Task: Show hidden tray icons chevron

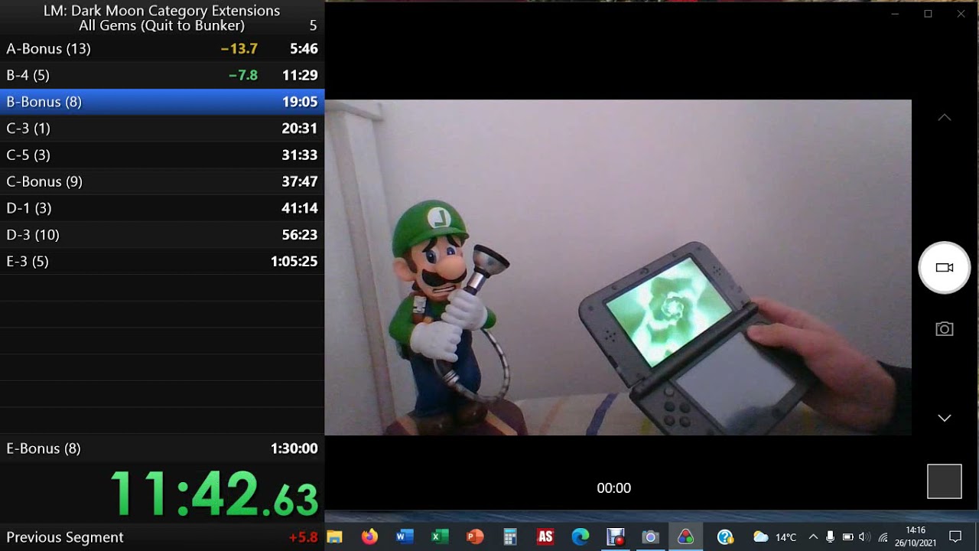Action: coord(812,537)
